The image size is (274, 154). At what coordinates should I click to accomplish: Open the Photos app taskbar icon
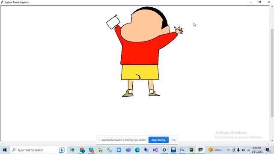pos(173,150)
